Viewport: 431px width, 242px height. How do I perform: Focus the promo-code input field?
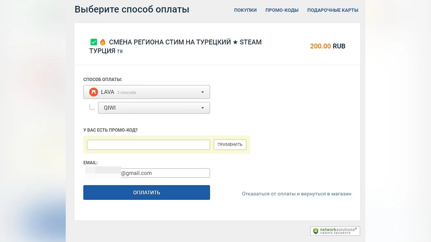[148, 145]
